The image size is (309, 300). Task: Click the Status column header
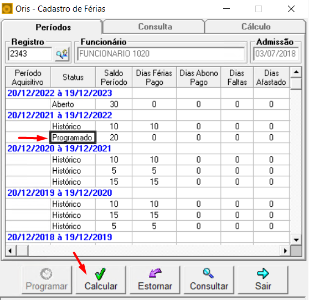(73, 78)
